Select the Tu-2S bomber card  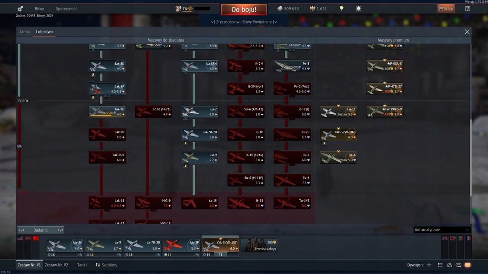[x=292, y=135]
